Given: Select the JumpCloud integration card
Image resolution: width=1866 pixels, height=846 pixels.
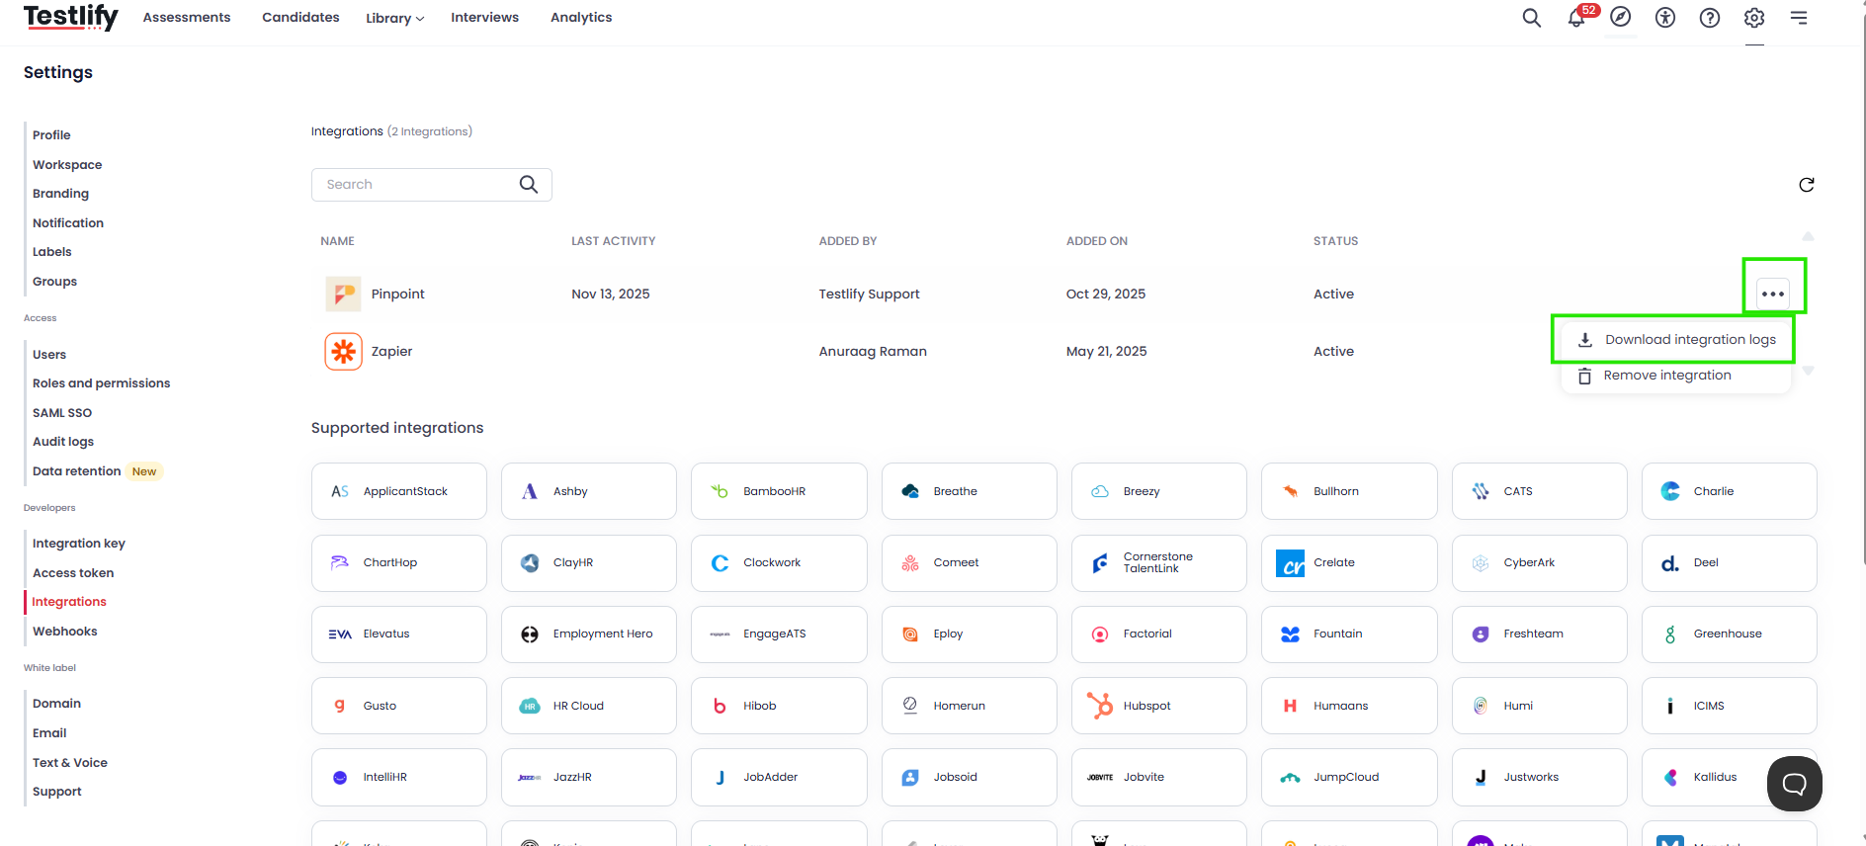Looking at the screenshot, I should coord(1349,777).
